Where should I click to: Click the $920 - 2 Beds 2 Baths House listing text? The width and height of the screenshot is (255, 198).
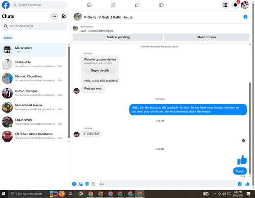coord(96,31)
